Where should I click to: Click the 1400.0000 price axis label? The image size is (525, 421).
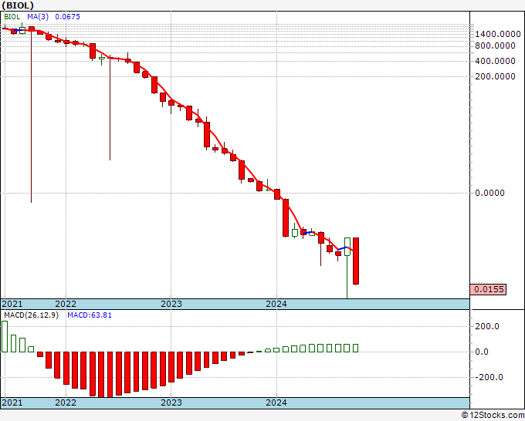(497, 34)
